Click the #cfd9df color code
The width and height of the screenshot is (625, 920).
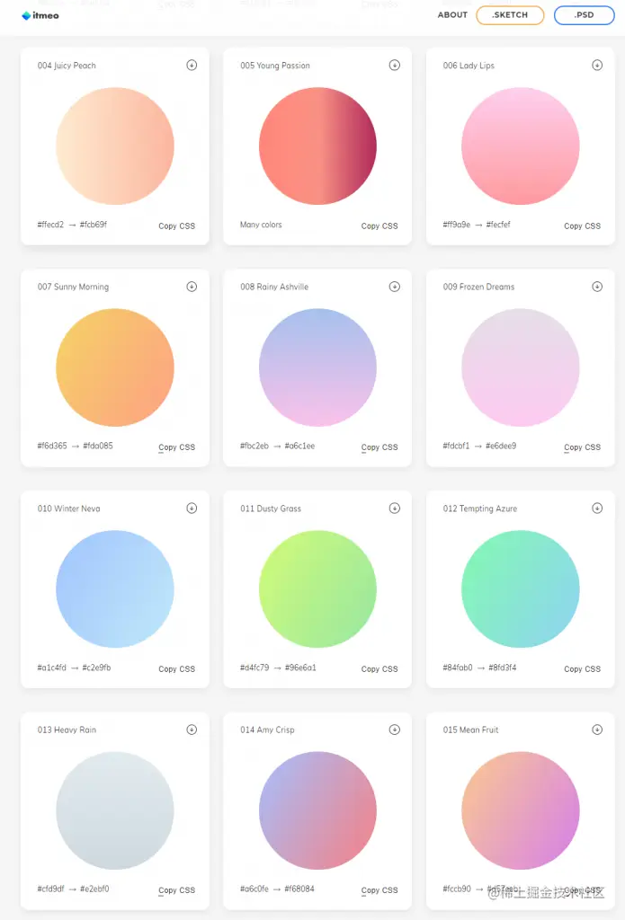point(50,889)
